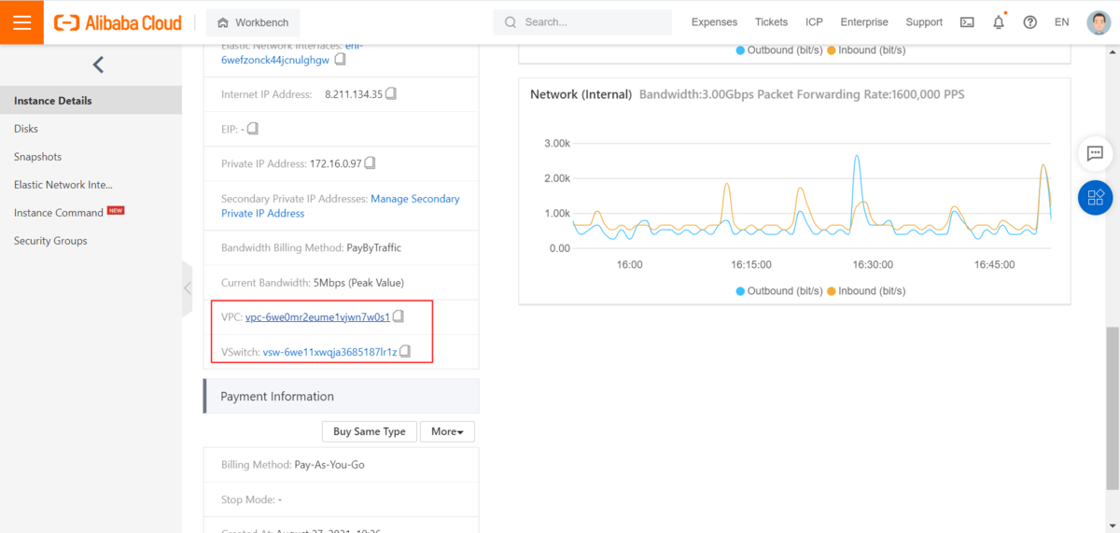
Task: Click the Network (Internal) chart plot area
Action: coord(811,196)
